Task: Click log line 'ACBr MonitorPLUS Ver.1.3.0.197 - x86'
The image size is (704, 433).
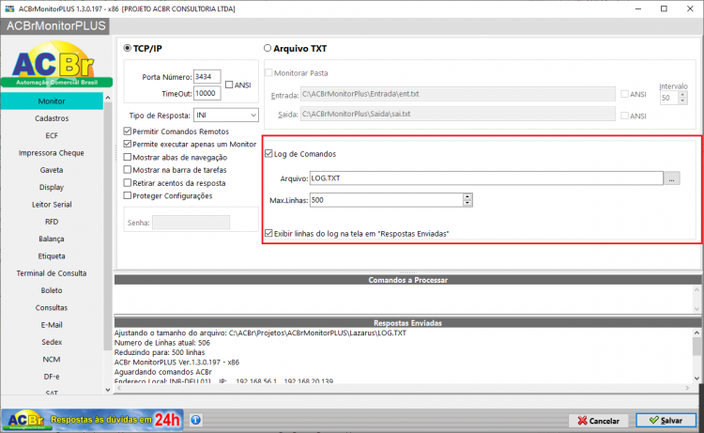Action: pyautogui.click(x=176, y=362)
